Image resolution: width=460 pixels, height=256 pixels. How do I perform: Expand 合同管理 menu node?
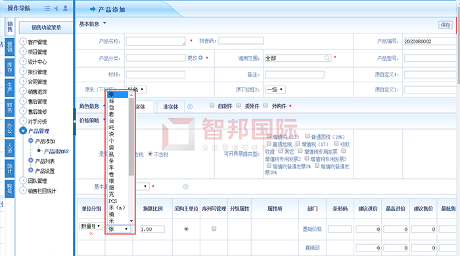click(x=23, y=81)
